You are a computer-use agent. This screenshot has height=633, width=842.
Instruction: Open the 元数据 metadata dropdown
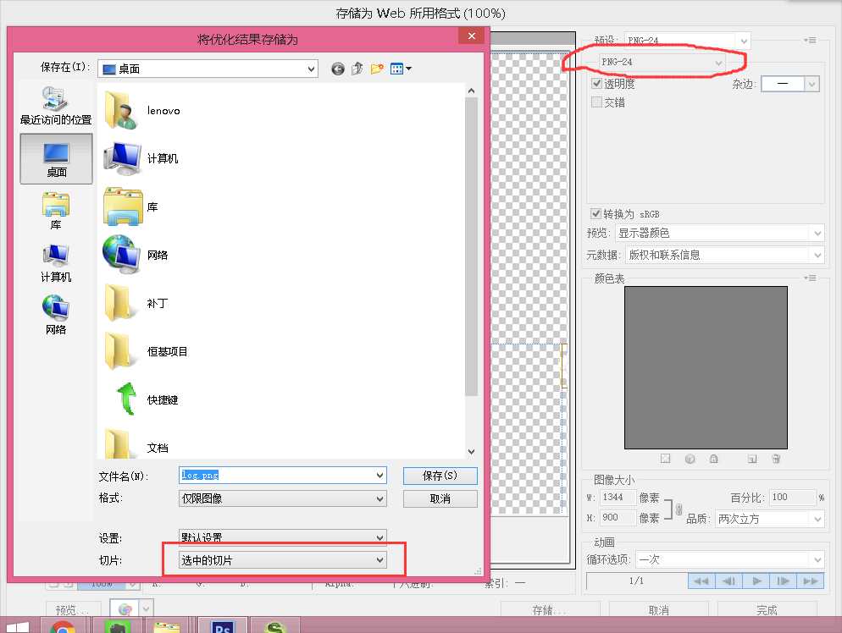(724, 255)
